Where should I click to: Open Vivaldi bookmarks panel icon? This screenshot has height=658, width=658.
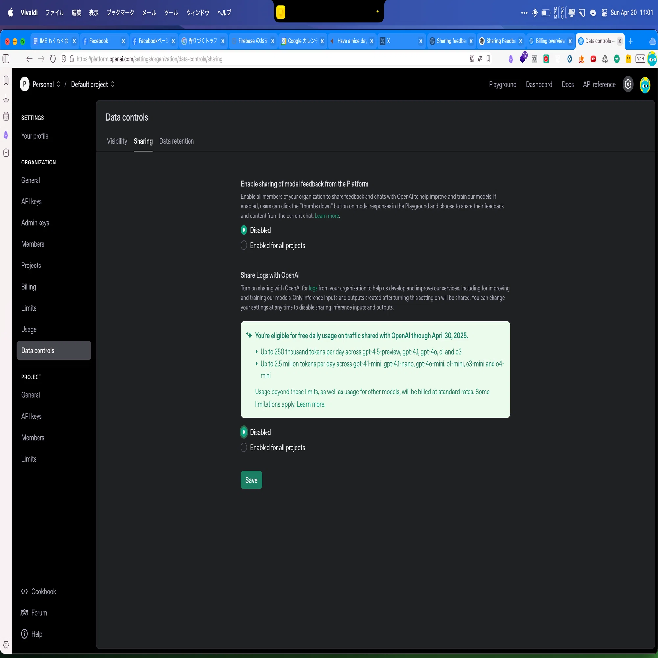pyautogui.click(x=6, y=80)
